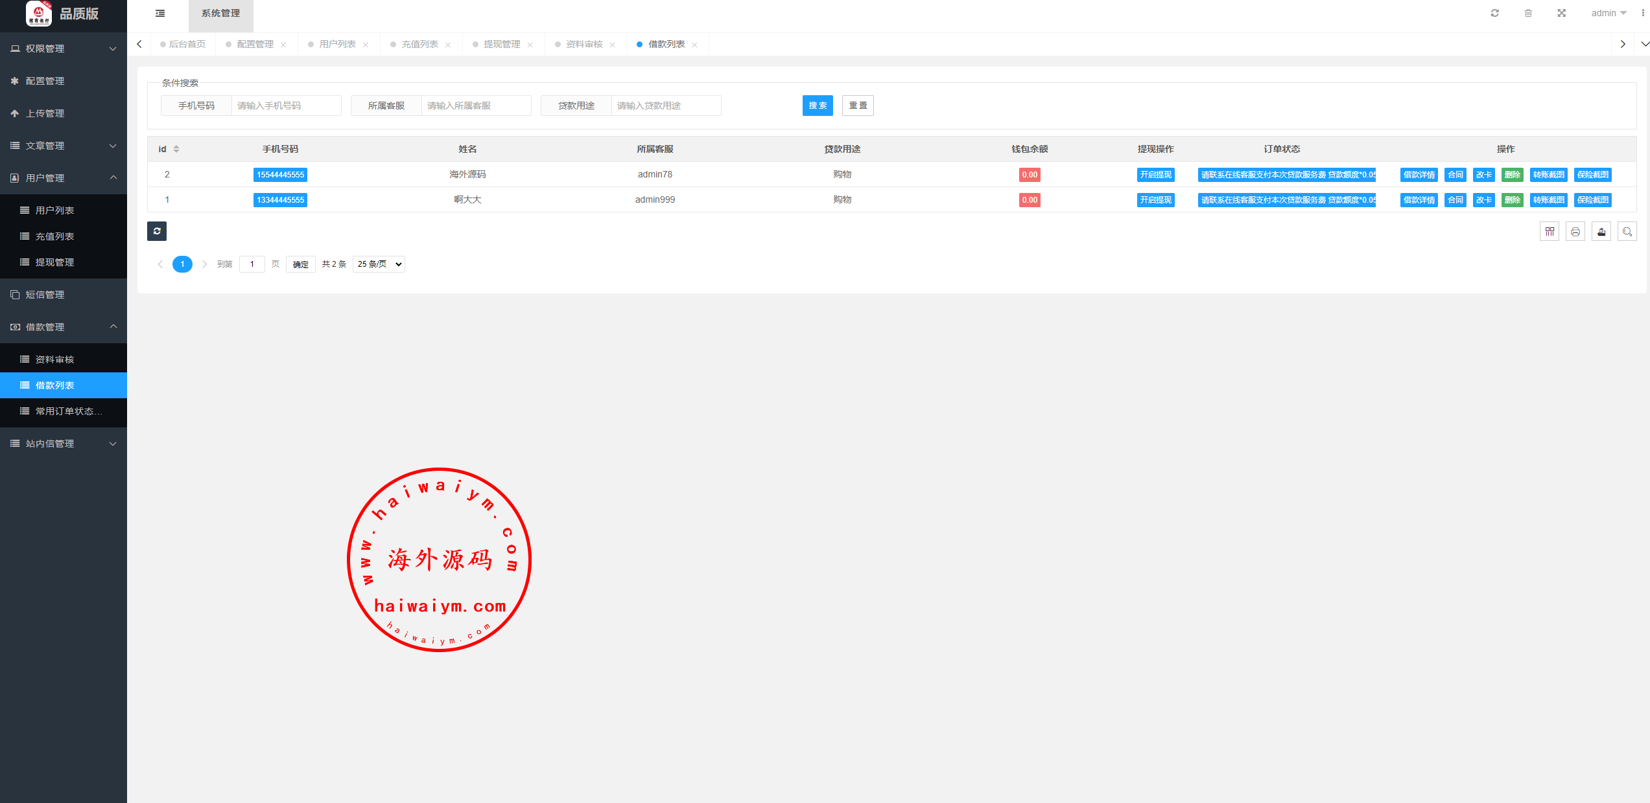Click the blue 搜索 button
The image size is (1650, 803).
tap(818, 106)
